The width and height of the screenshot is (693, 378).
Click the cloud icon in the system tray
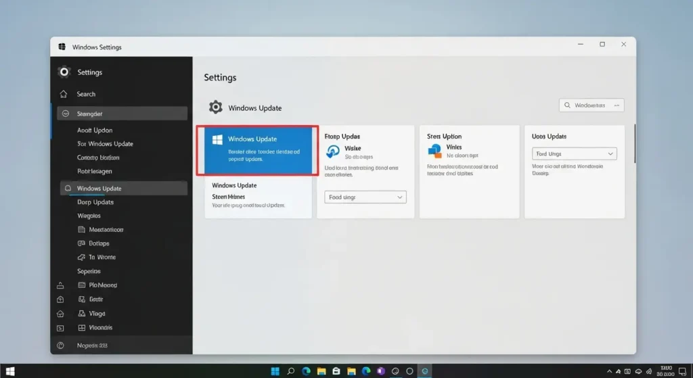[x=638, y=371]
